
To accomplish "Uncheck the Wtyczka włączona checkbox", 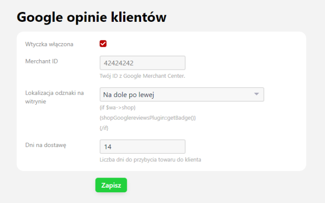I will (x=103, y=44).
